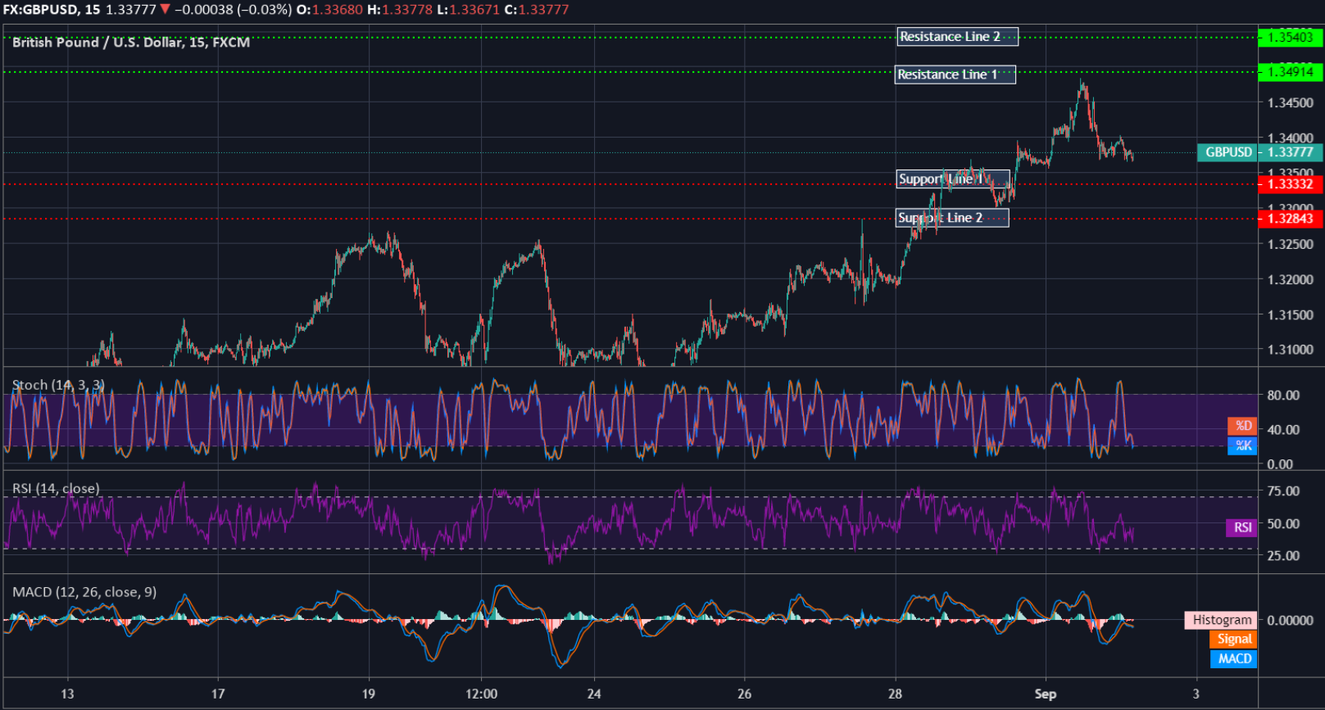1325x710 pixels.
Task: Click the 25.00 RSI scale value
Action: click(x=1283, y=556)
